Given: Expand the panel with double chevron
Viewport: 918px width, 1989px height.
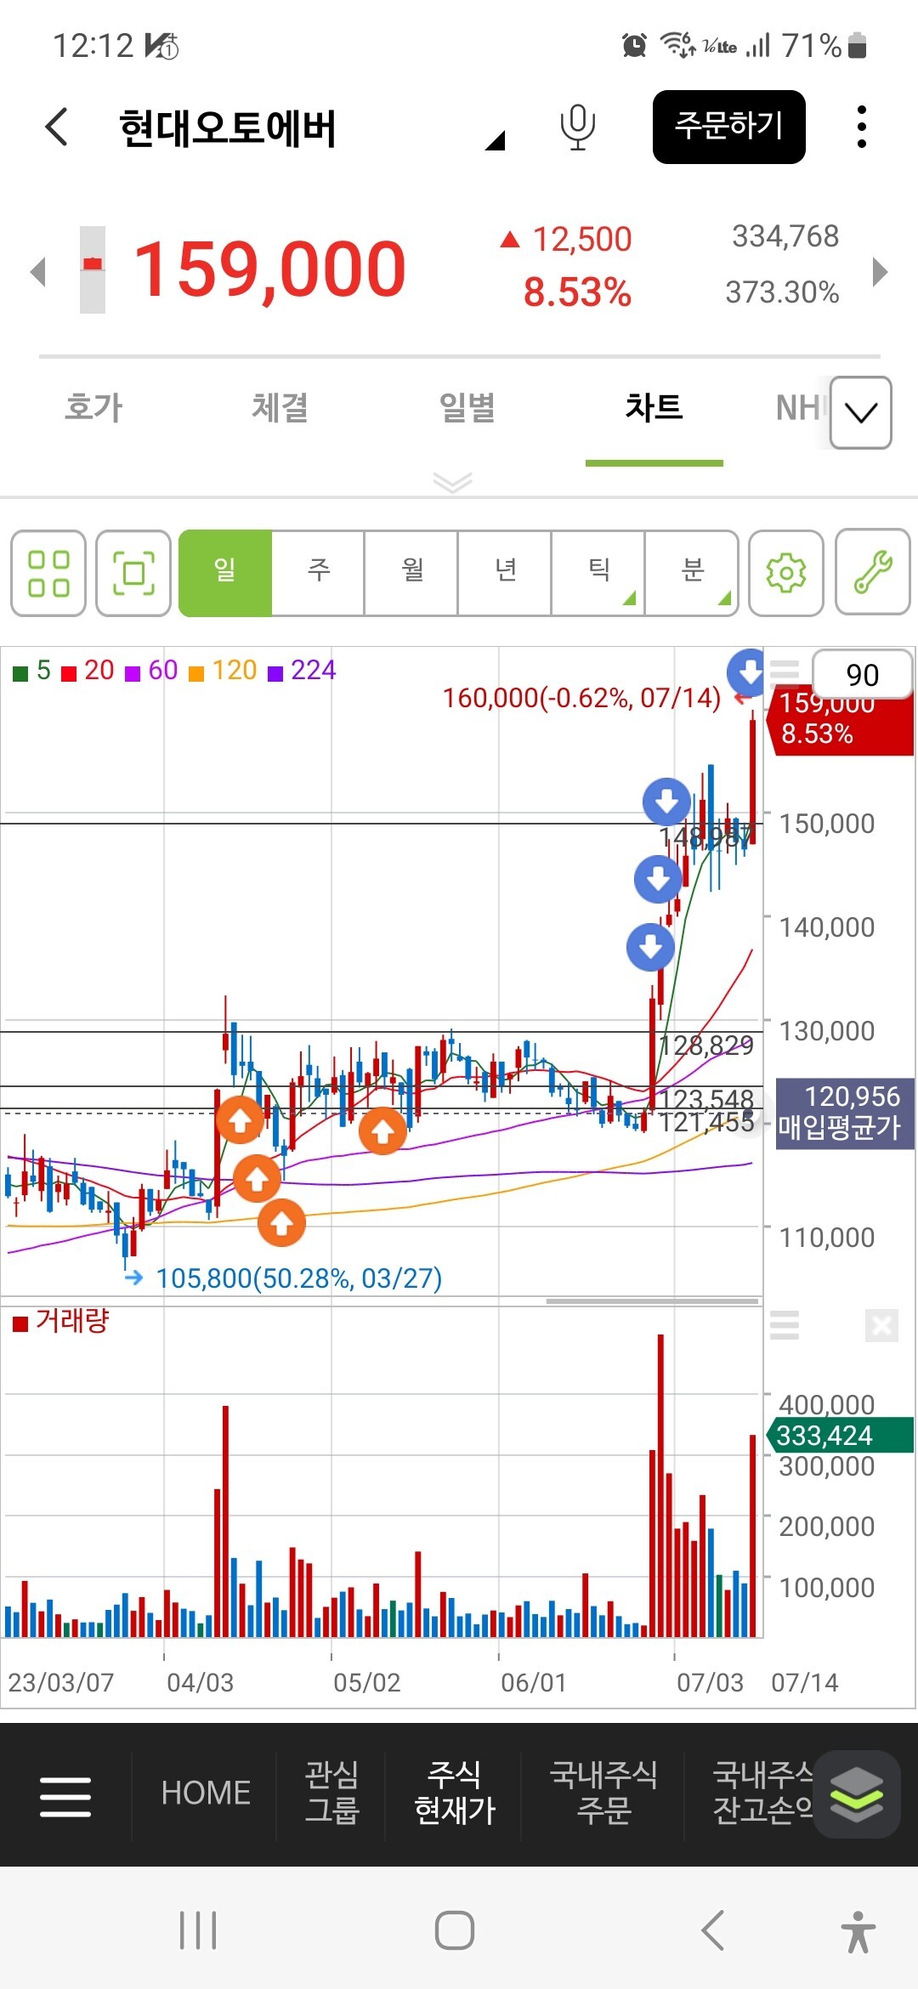Looking at the screenshot, I should [x=452, y=482].
